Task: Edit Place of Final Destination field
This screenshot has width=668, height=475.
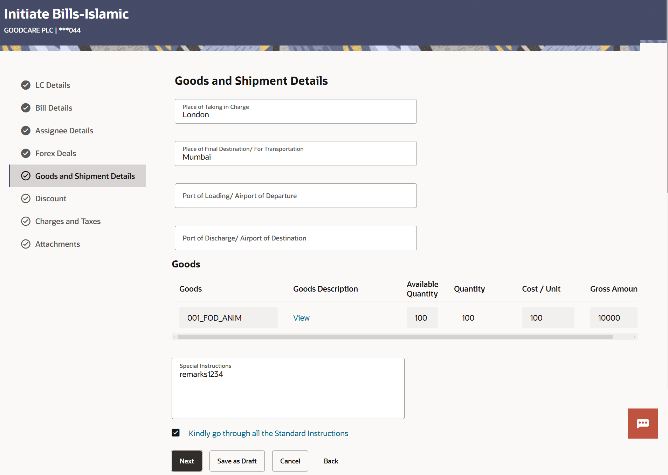Action: pyautogui.click(x=296, y=153)
